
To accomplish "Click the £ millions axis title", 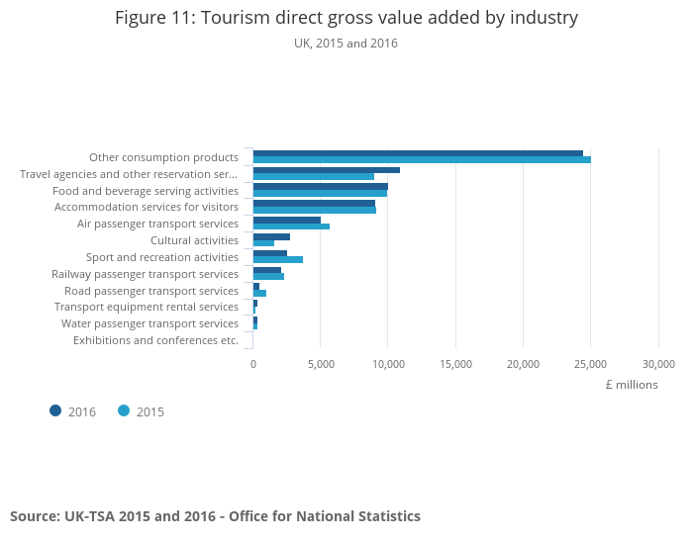I will (631, 385).
